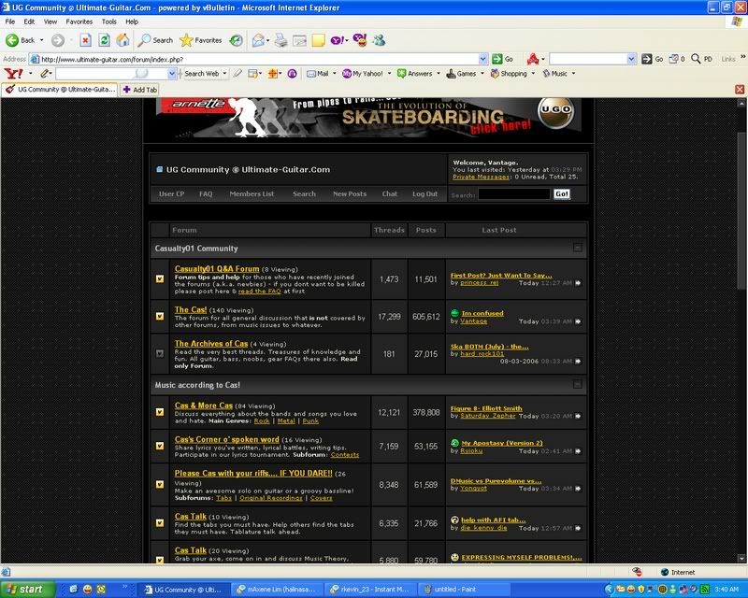Open the Edit menu
The width and height of the screenshot is (748, 598).
pyautogui.click(x=29, y=21)
